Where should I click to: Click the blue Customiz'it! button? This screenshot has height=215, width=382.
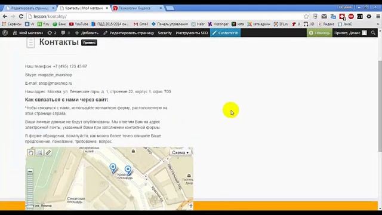click(x=226, y=33)
